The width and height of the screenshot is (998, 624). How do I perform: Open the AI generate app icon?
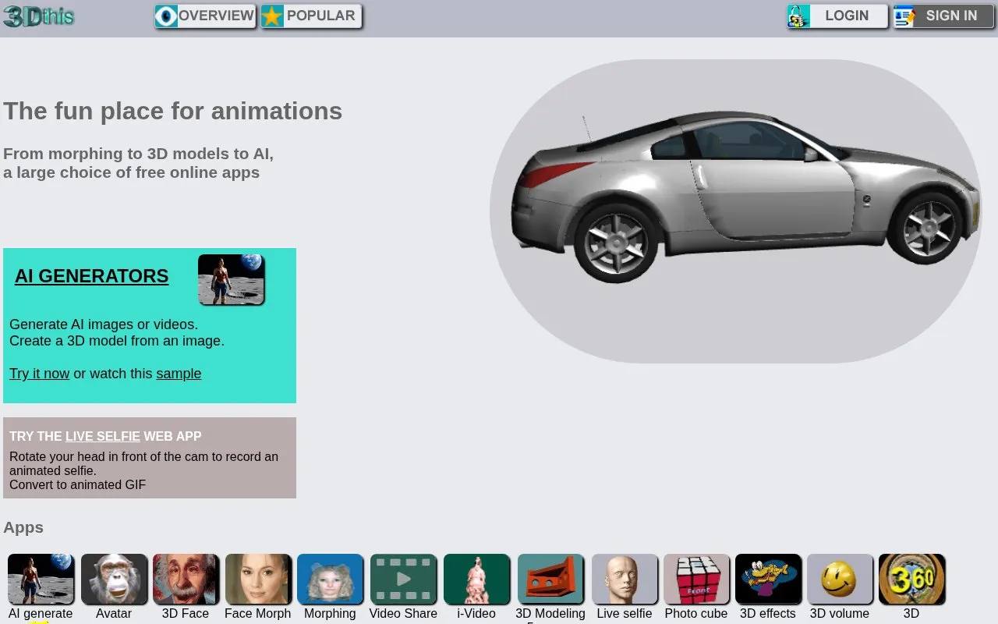click(41, 579)
